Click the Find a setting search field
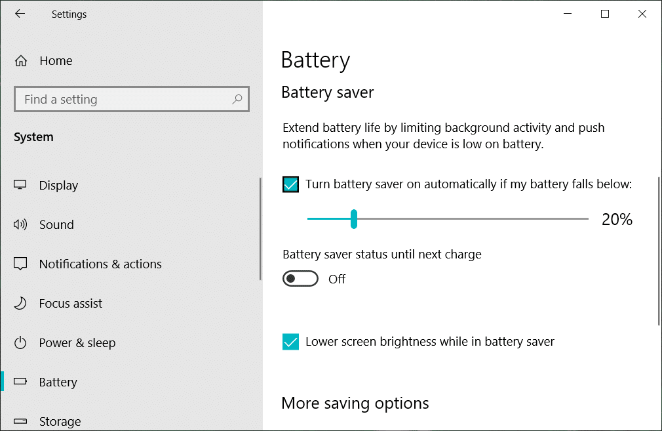The image size is (662, 431). pos(125,99)
